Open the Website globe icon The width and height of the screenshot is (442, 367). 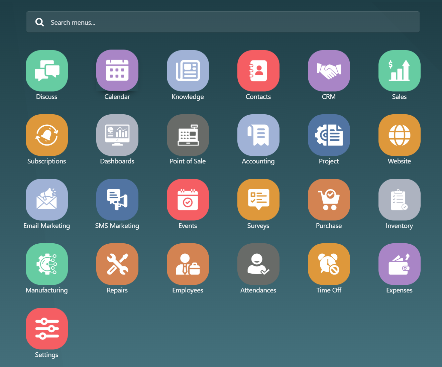pyautogui.click(x=400, y=135)
